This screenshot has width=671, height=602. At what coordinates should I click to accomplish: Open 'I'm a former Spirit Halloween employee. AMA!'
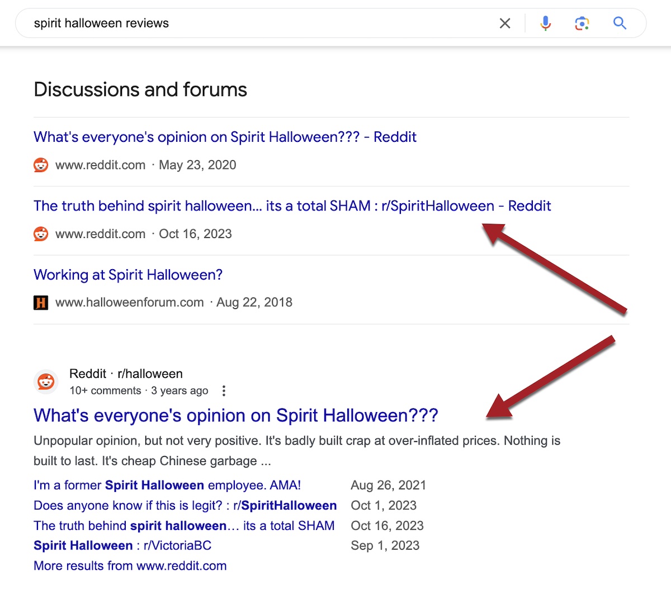click(167, 485)
